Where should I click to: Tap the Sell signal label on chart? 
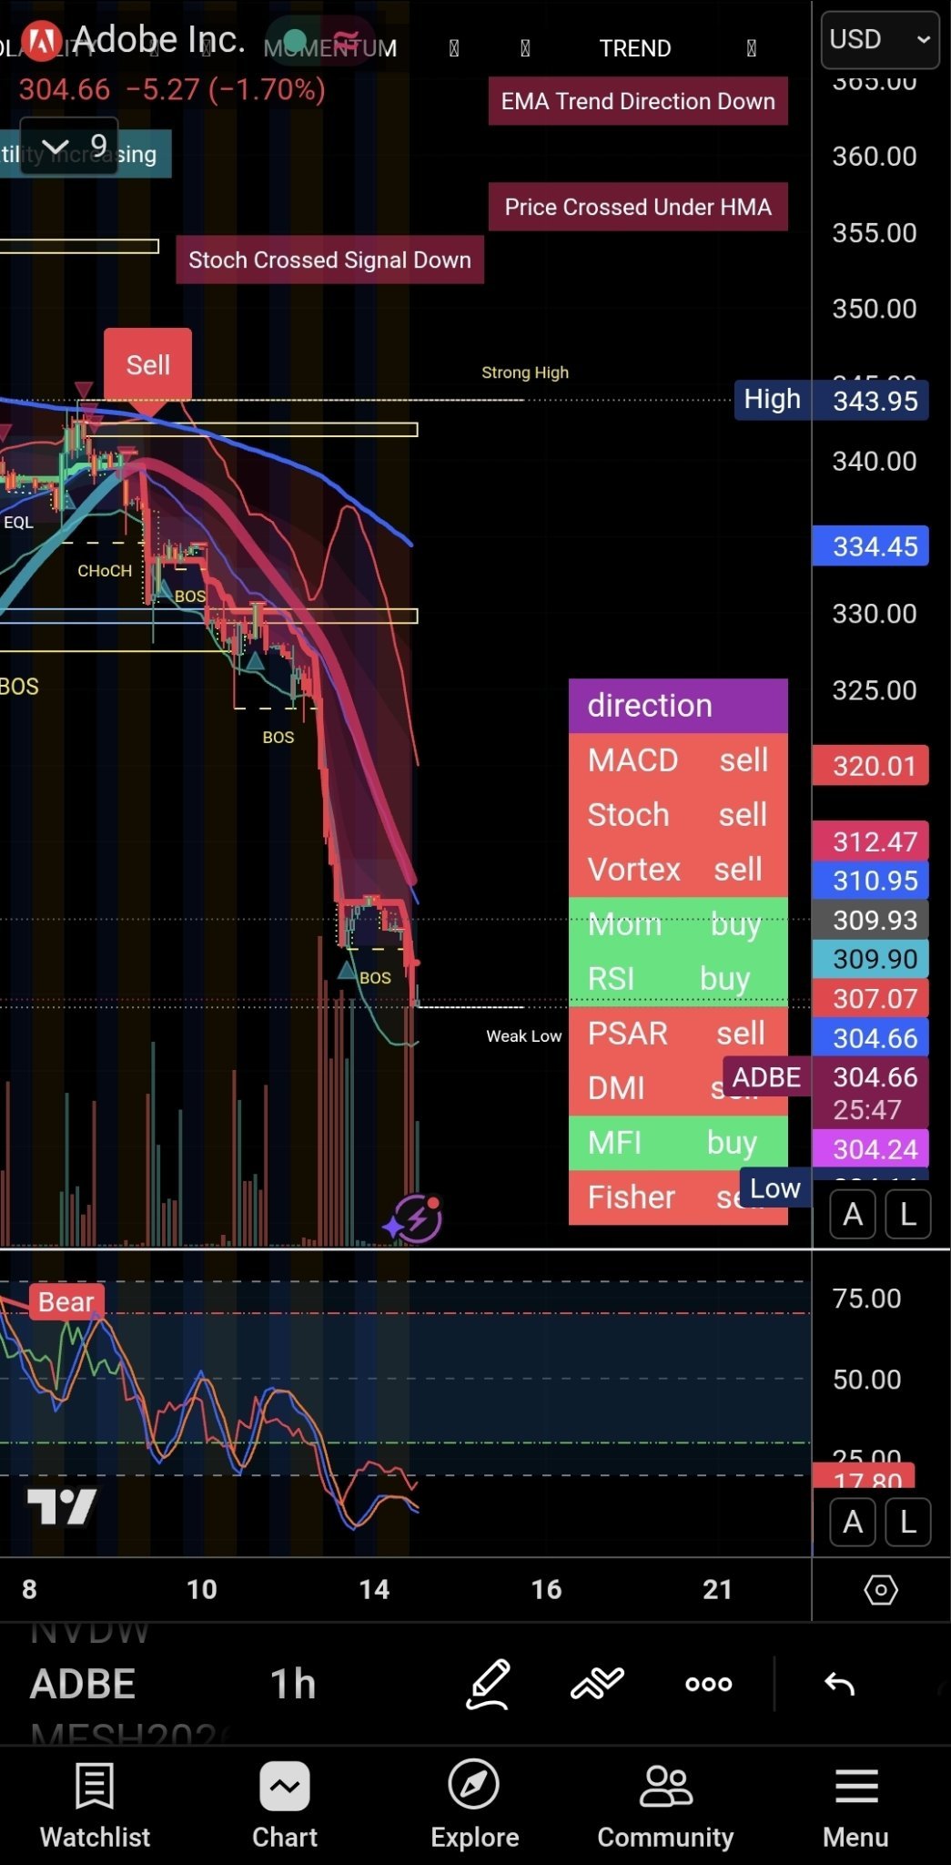147,365
